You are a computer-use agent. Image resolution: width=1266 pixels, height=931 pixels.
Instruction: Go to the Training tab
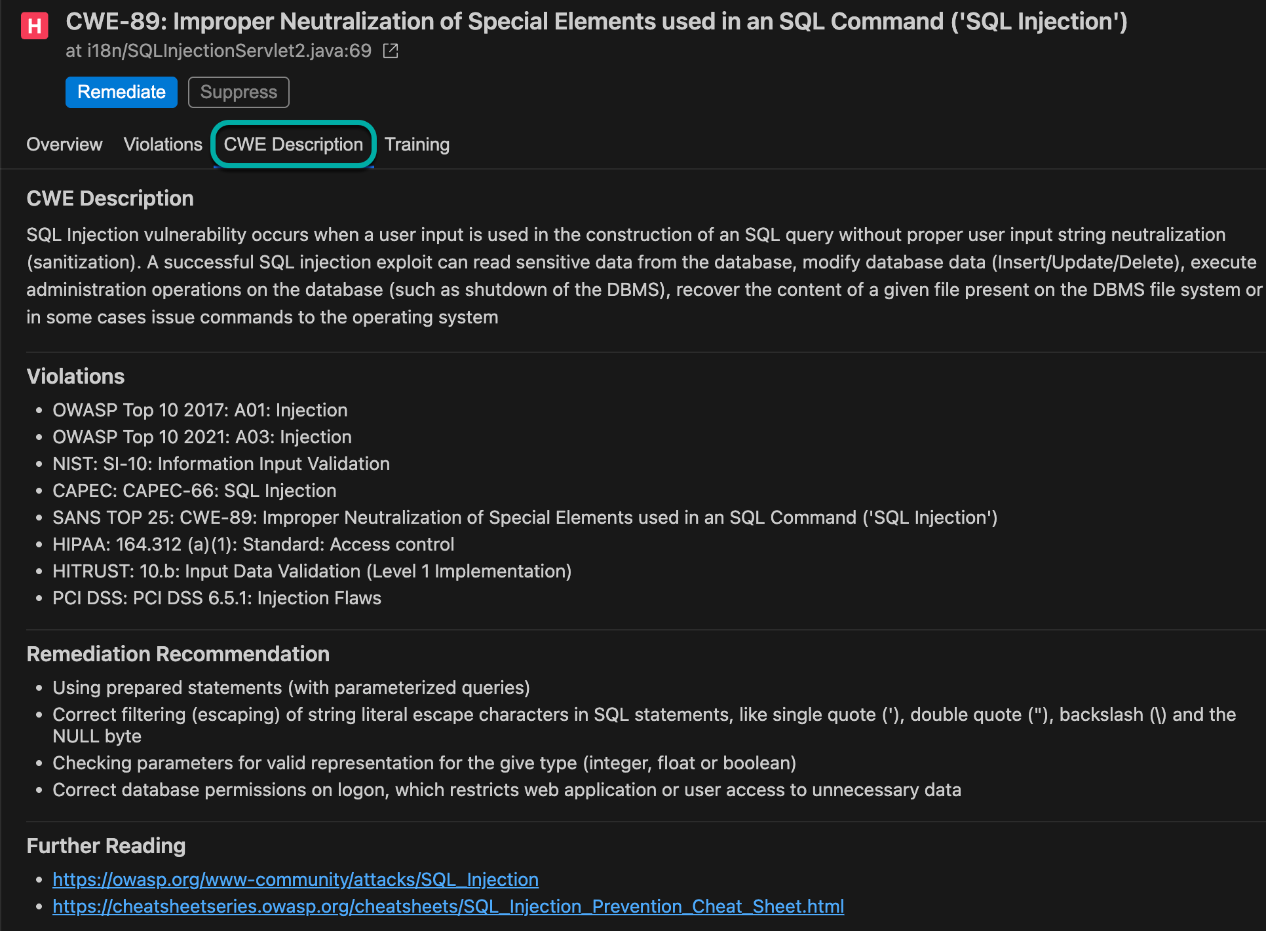(417, 144)
